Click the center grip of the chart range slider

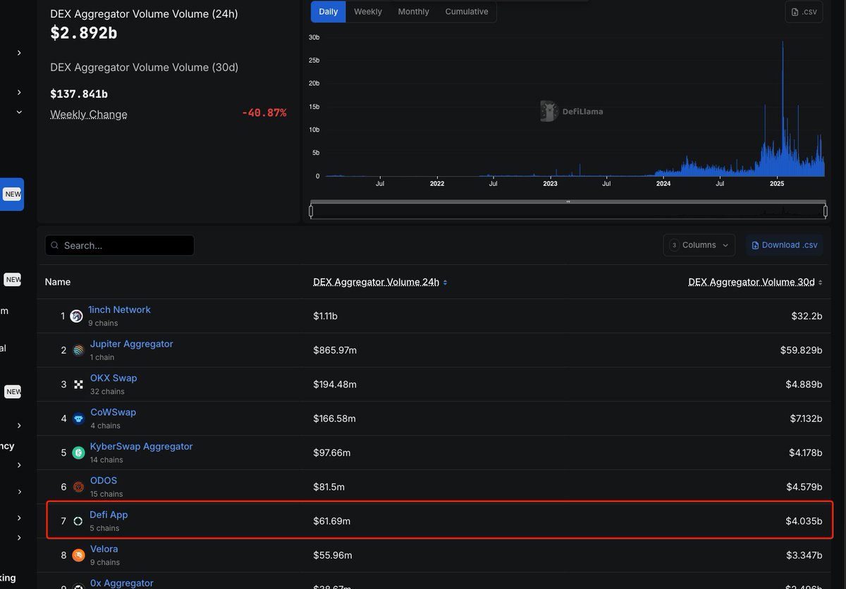568,201
